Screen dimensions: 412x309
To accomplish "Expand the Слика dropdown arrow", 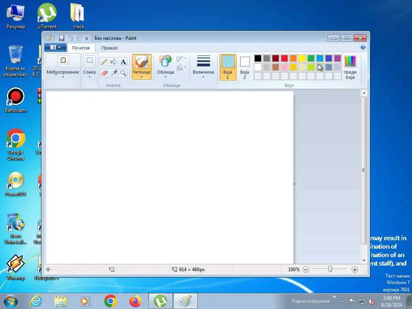I will pos(89,77).
